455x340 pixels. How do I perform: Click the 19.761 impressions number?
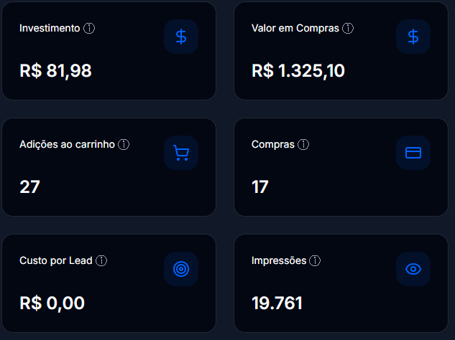277,303
